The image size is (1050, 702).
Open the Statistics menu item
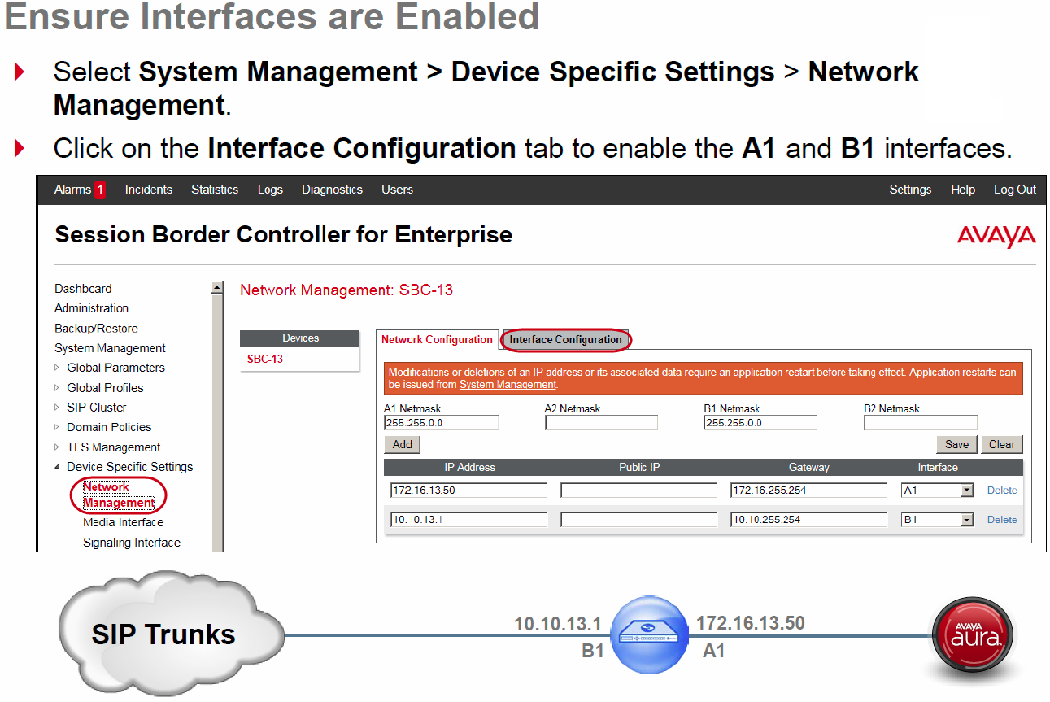tap(215, 190)
